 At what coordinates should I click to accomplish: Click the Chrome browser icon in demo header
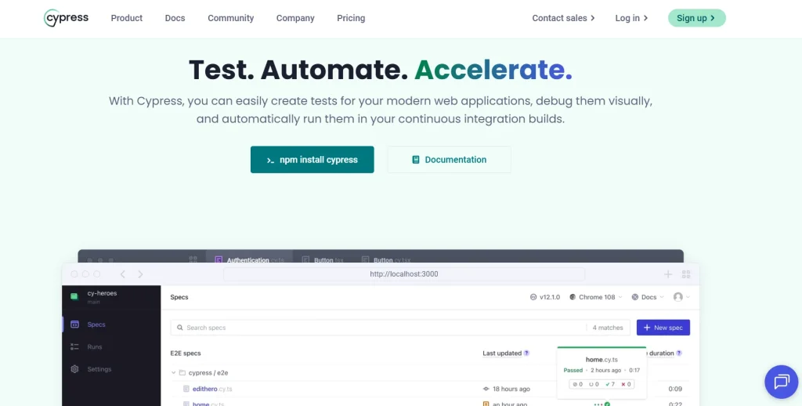573,297
